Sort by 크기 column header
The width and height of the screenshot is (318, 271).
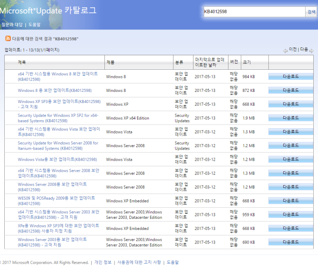(x=247, y=62)
